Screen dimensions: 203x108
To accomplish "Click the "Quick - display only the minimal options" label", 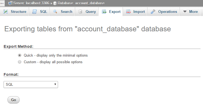I will pyautogui.click(x=56, y=56).
